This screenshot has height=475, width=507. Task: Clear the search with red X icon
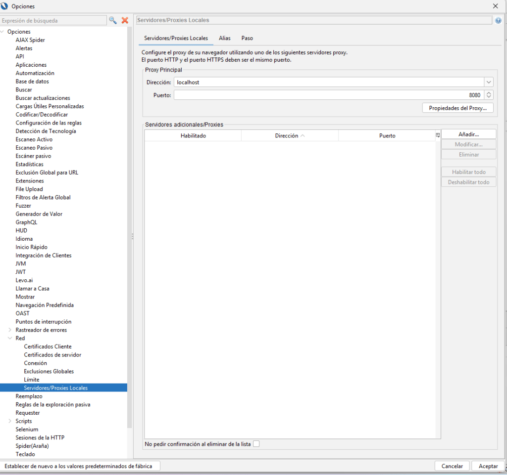pos(125,20)
